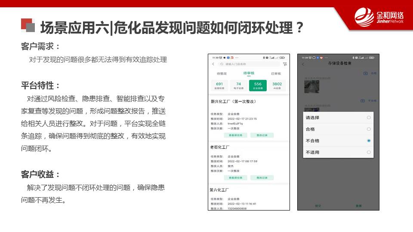This screenshot has height=232, width=413.
Task: Switch to the 已审核 tab
Action: [x=276, y=73]
